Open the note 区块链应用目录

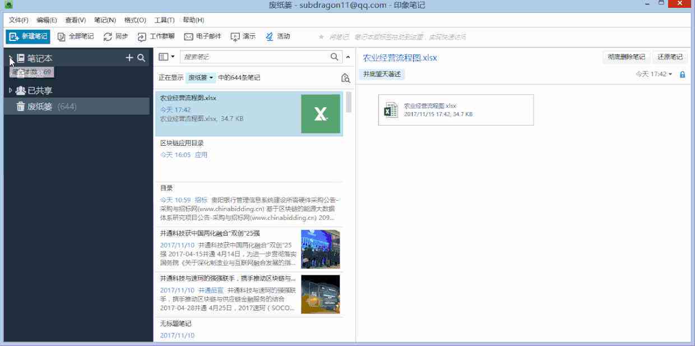(249, 159)
